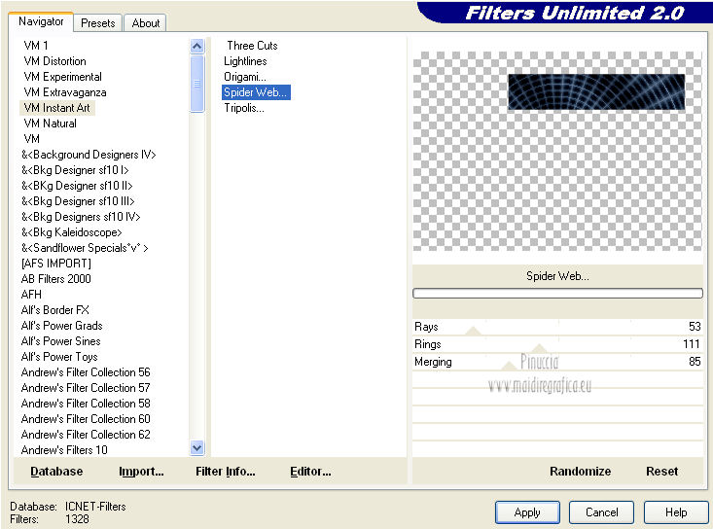Select VM Instant Art category
Screen dimensions: 713x529
[x=57, y=108]
